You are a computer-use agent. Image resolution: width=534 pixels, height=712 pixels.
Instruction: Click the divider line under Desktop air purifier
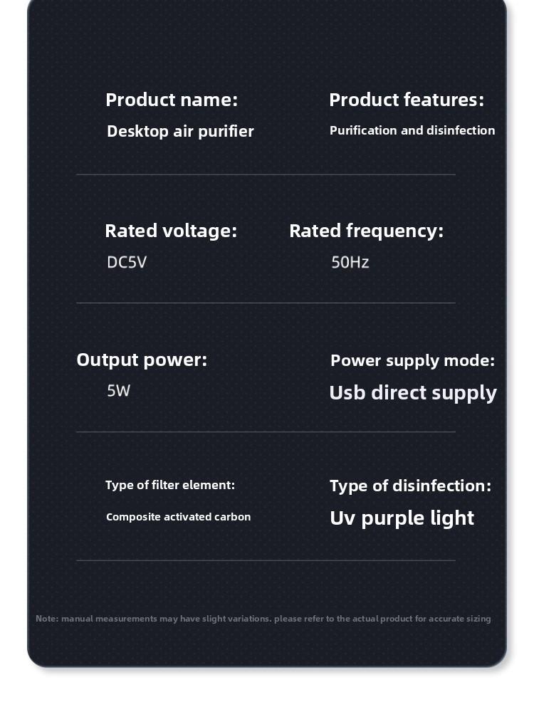pos(266,174)
